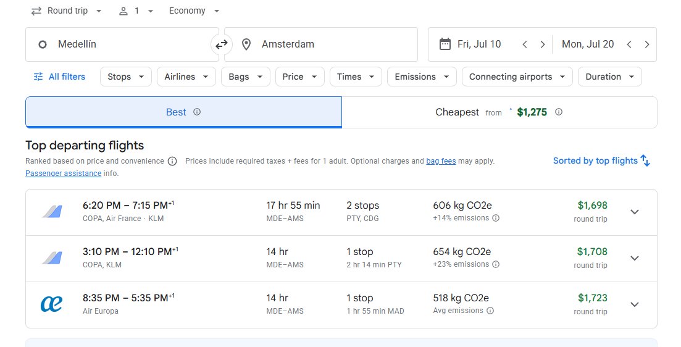Click the location pin beside Amsterdam

point(246,44)
